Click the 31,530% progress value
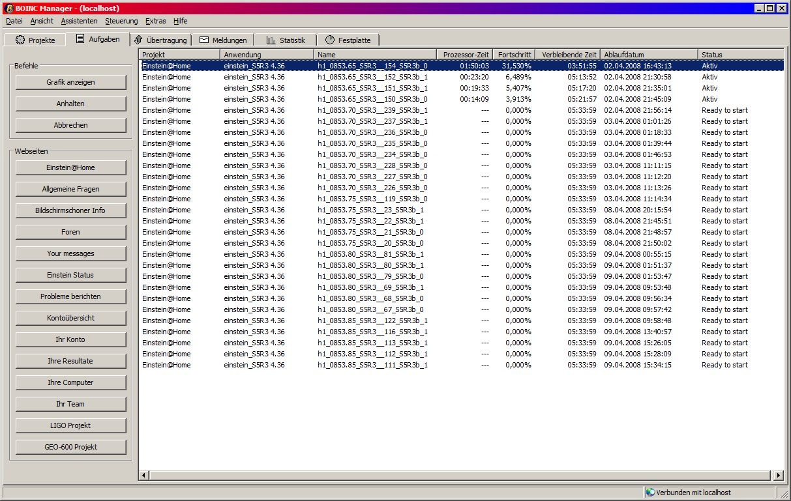The width and height of the screenshot is (791, 501). point(516,66)
